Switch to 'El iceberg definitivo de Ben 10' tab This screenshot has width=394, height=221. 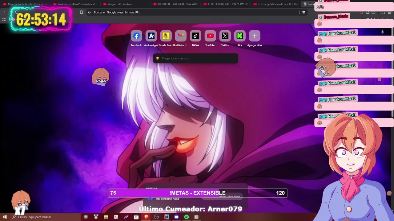pos(276,4)
